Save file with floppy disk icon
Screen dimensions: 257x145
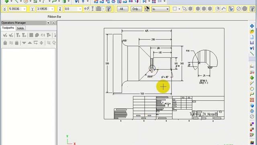pyautogui.click(x=252, y=43)
